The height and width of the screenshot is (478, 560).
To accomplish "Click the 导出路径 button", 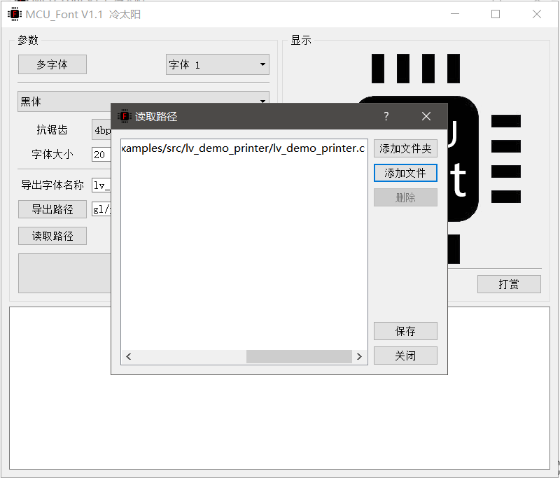I will click(x=52, y=209).
